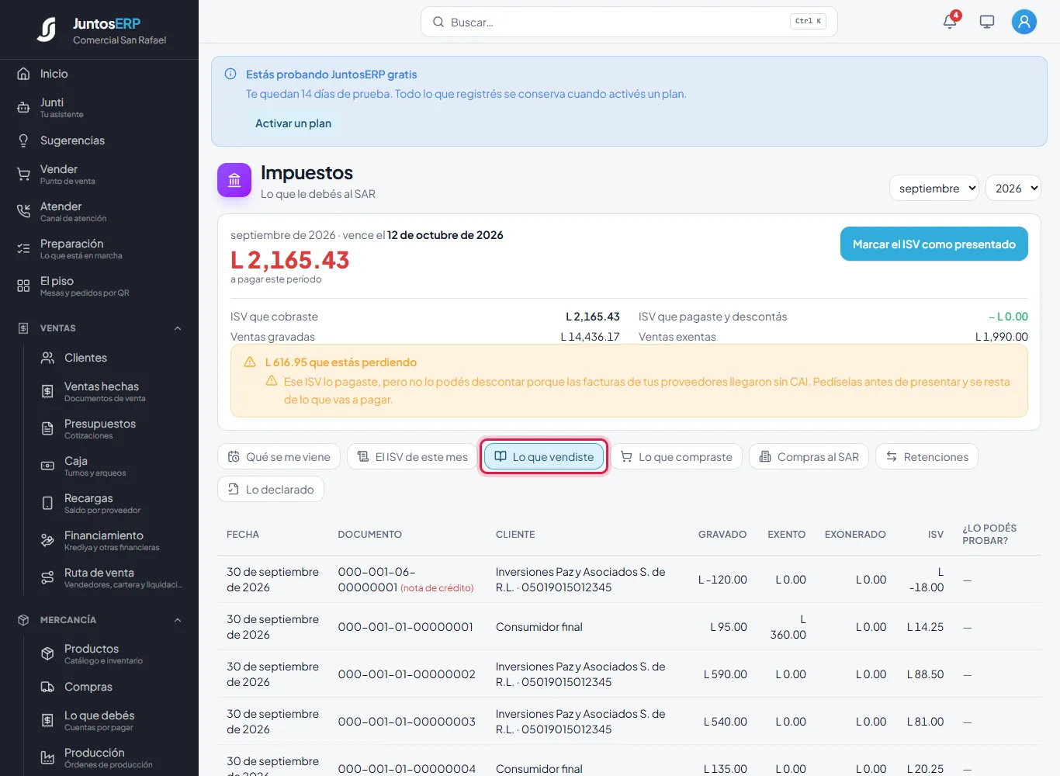Click the document number 000-001-01-00000002
This screenshot has width=1060, height=776.
(407, 674)
